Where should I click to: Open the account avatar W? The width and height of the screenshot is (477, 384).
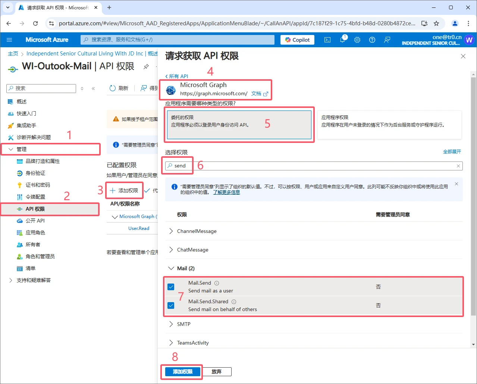(469, 40)
